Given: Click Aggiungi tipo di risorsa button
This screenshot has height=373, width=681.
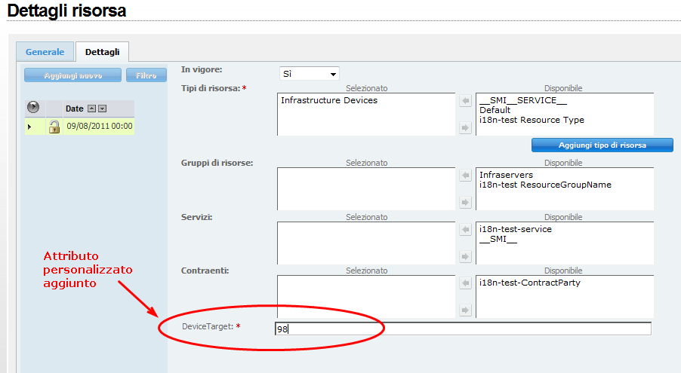Looking at the screenshot, I should tap(602, 145).
